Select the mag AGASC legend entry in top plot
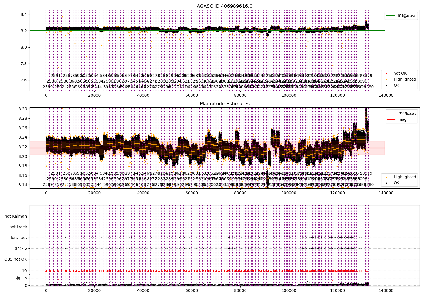Image resolution: width=424 pixels, height=297 pixels. click(401, 16)
